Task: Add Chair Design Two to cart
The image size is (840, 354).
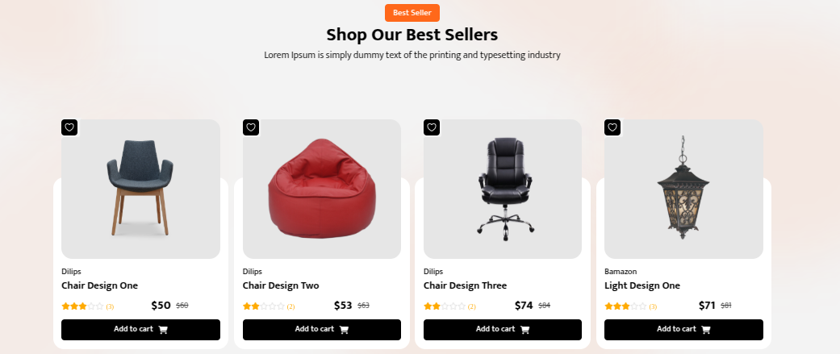Action: tap(321, 329)
